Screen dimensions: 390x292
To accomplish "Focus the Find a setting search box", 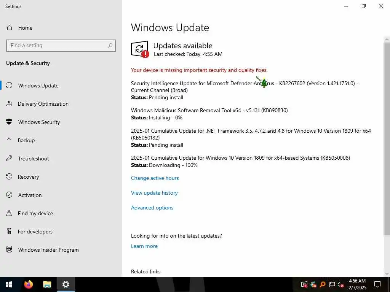I will coord(61,46).
